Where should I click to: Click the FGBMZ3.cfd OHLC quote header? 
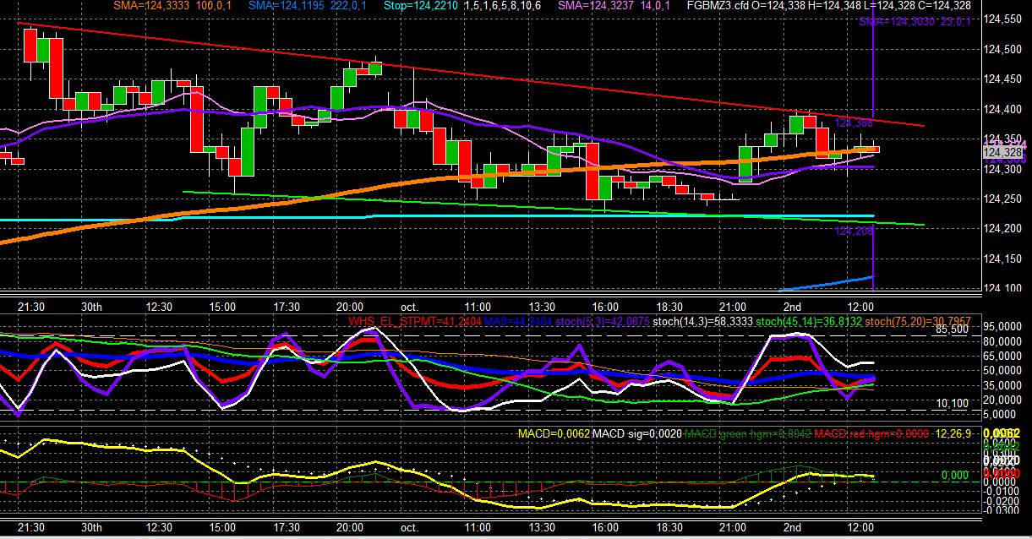pyautogui.click(x=827, y=6)
